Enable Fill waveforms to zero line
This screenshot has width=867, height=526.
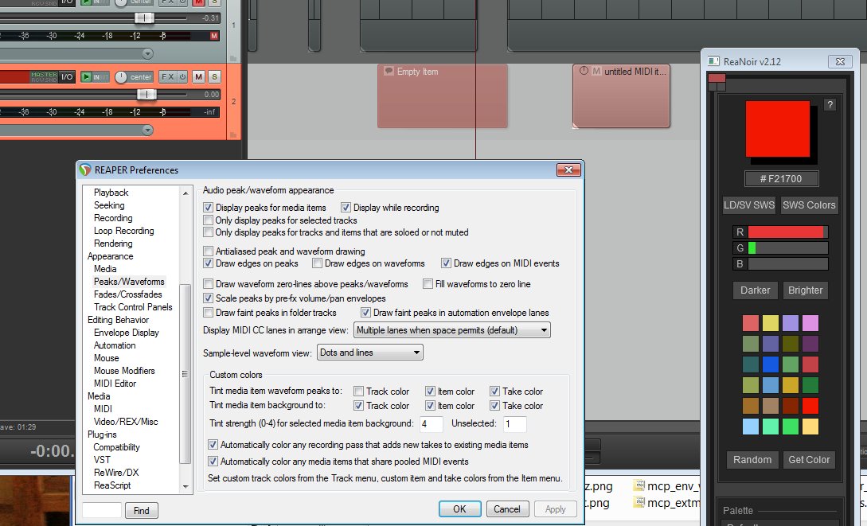(x=428, y=284)
